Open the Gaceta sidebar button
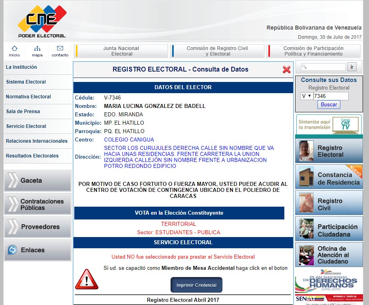This screenshot has width=369, height=305. pyautogui.click(x=38, y=181)
